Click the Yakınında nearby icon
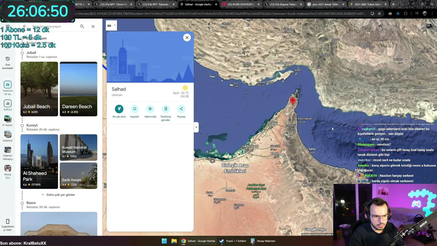 tap(150, 109)
